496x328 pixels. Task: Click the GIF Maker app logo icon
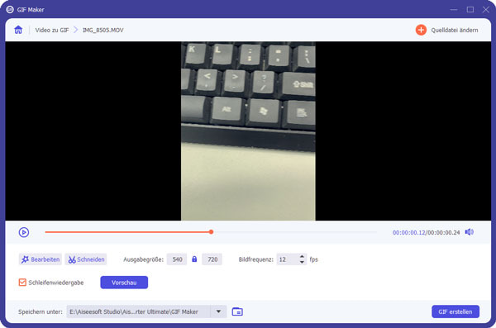tap(10, 9)
